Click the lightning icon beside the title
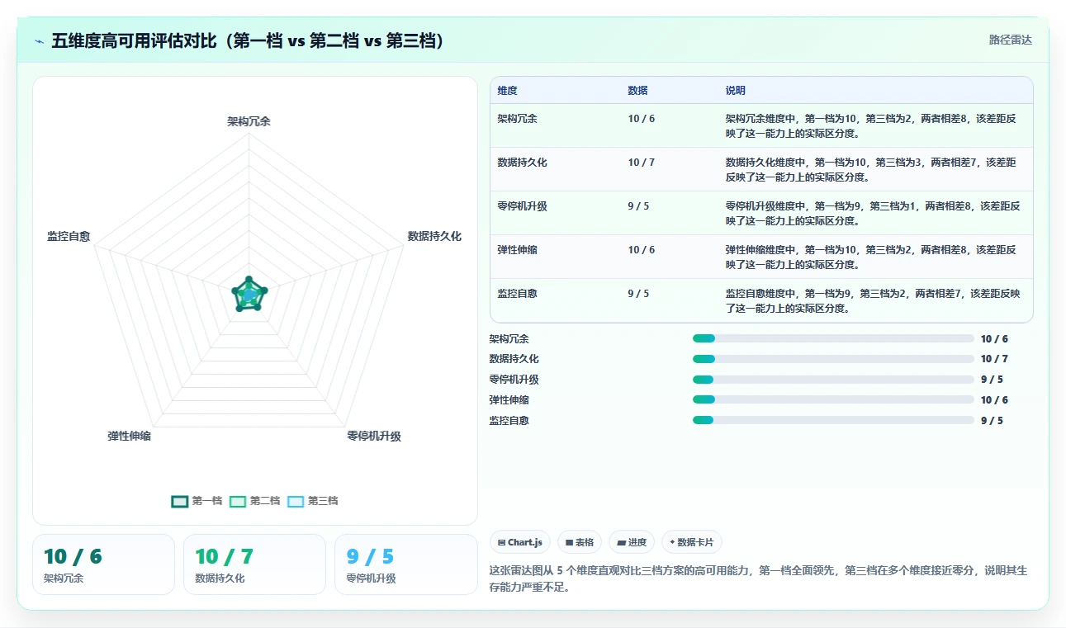The image size is (1066, 628). point(40,41)
